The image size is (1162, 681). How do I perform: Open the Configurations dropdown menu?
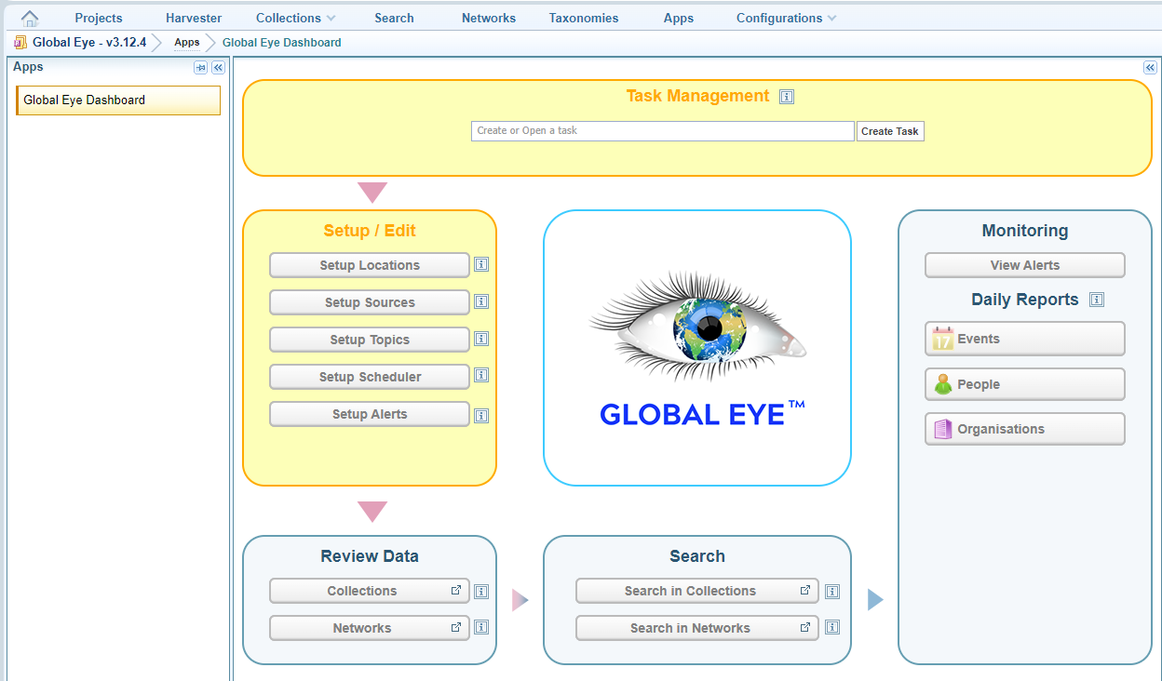(x=786, y=18)
